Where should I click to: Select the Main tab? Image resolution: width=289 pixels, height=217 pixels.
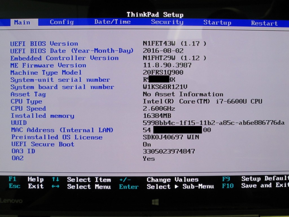pyautogui.click(x=24, y=22)
